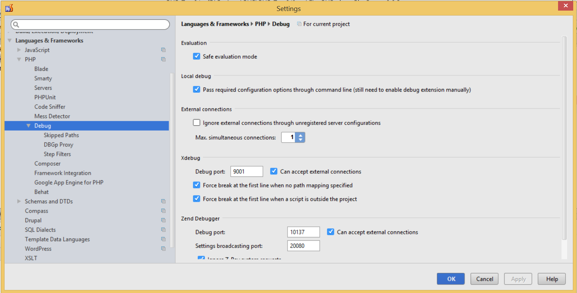Click the project icon beside Compass

163,211
